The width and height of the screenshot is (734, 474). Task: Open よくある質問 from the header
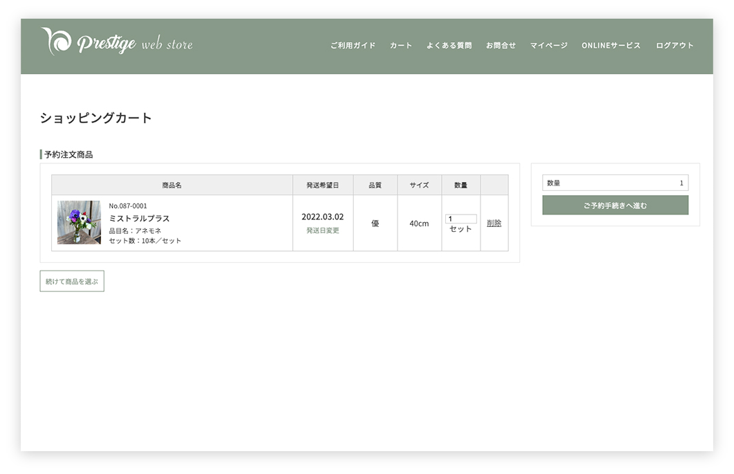click(449, 46)
